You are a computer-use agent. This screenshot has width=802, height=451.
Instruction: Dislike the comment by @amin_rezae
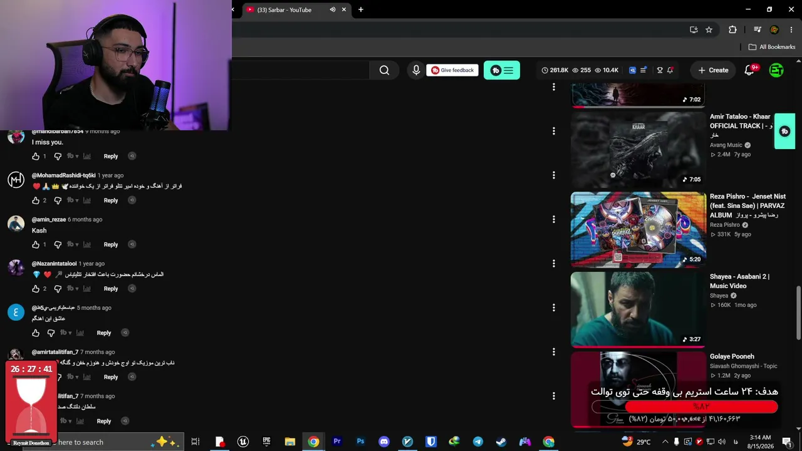[x=58, y=244]
